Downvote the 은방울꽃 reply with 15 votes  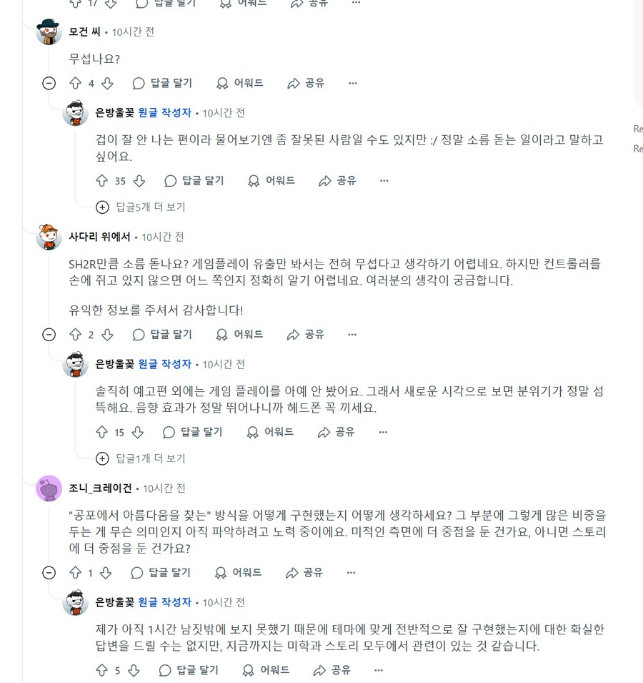[138, 432]
